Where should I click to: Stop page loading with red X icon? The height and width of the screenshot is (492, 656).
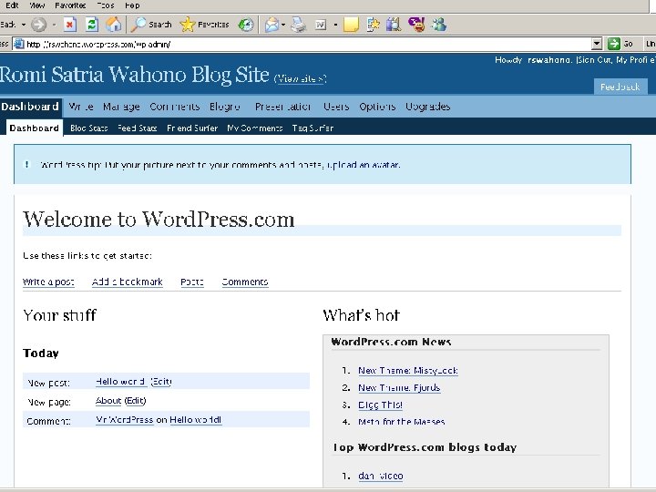coord(70,25)
